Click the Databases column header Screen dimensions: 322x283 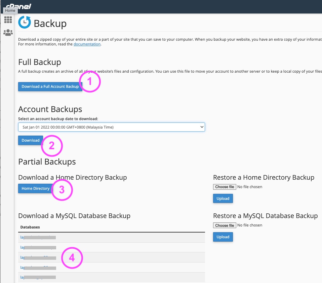(30, 227)
